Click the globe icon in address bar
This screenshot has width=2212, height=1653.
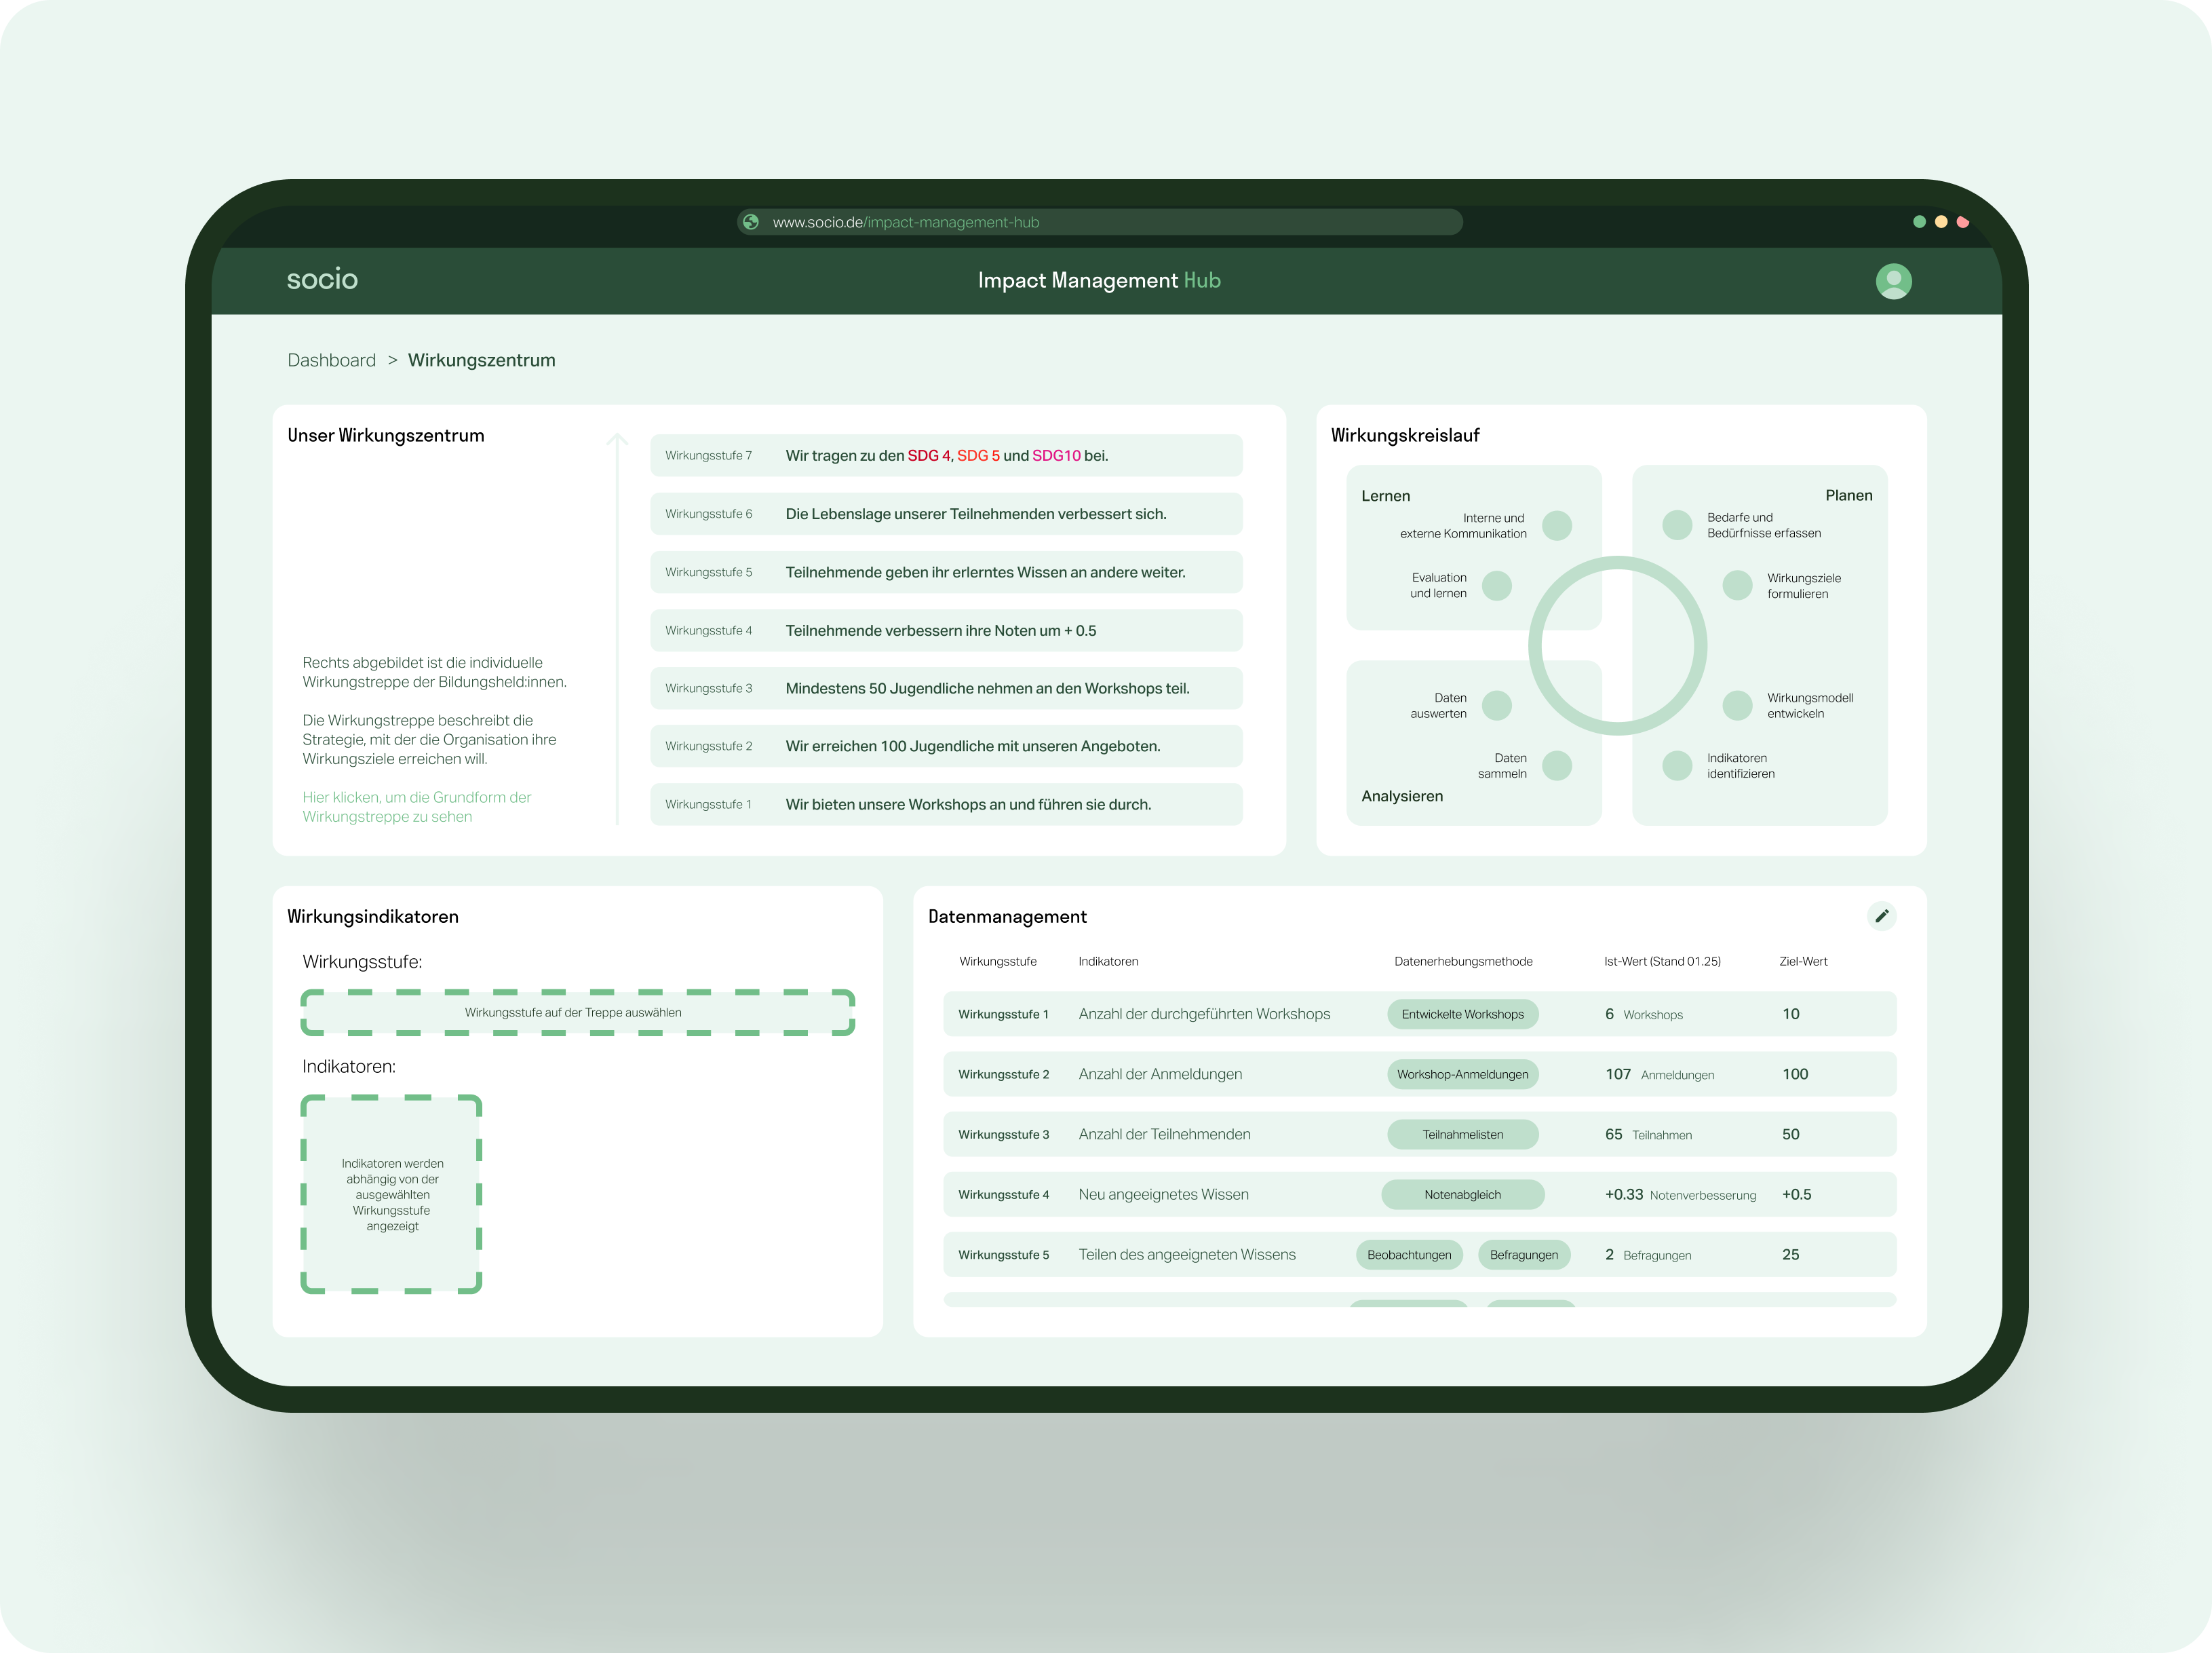[751, 222]
